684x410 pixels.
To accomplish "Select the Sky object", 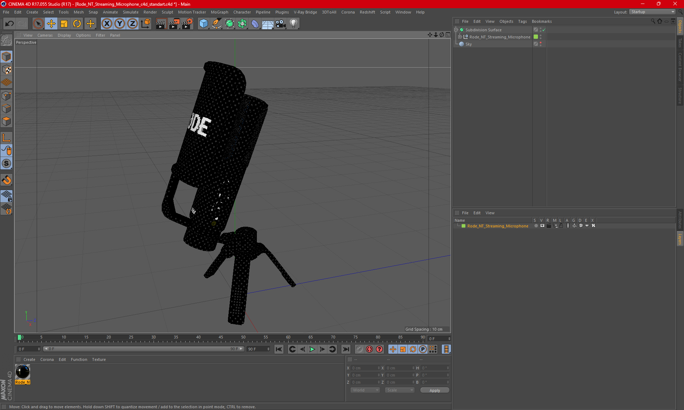I will (x=468, y=44).
